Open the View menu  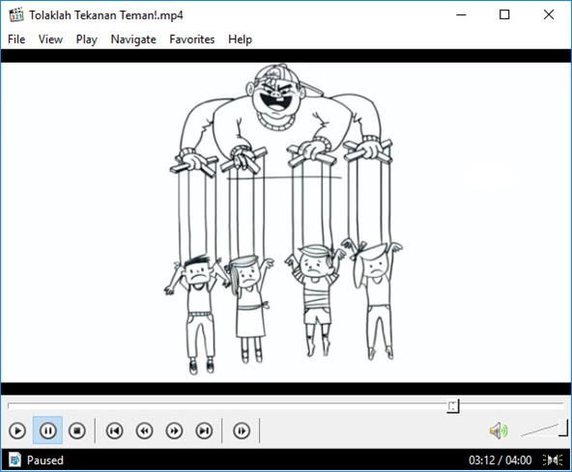click(x=50, y=40)
